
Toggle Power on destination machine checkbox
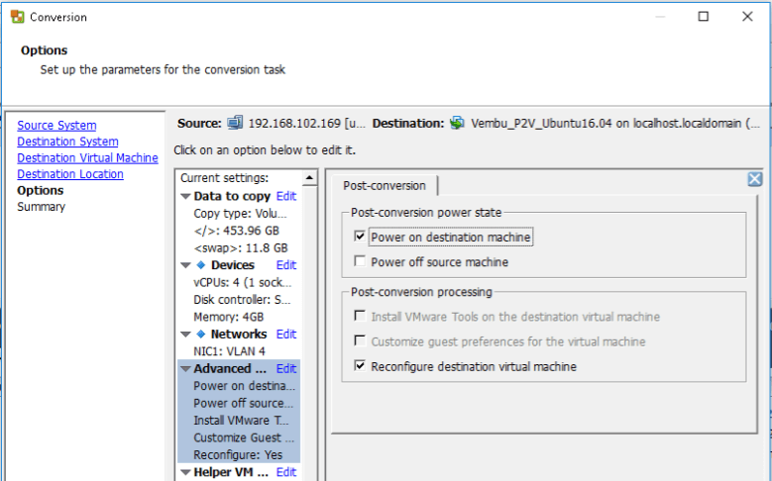point(360,237)
